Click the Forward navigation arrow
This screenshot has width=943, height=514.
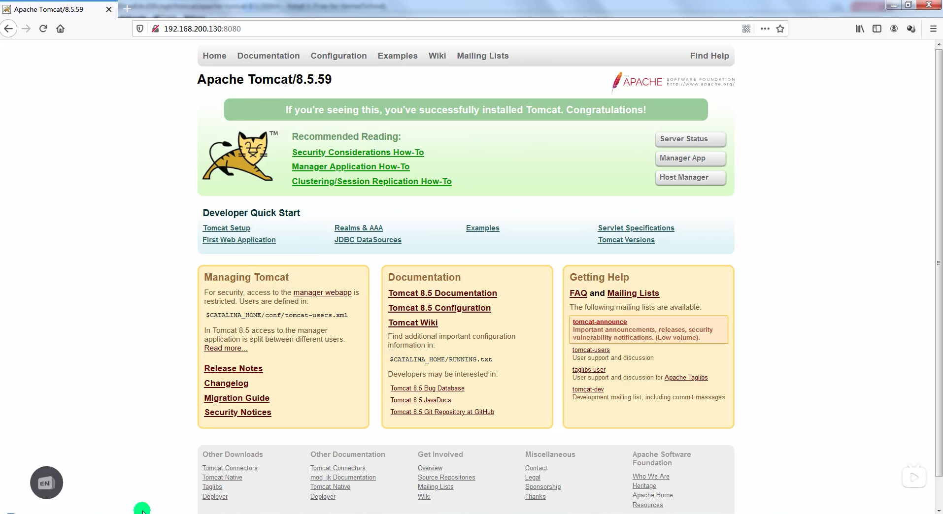(x=26, y=29)
